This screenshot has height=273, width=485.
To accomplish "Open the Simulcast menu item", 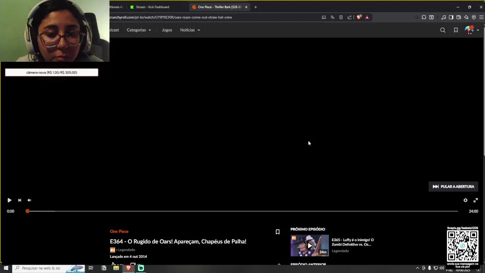I will tap(114, 30).
